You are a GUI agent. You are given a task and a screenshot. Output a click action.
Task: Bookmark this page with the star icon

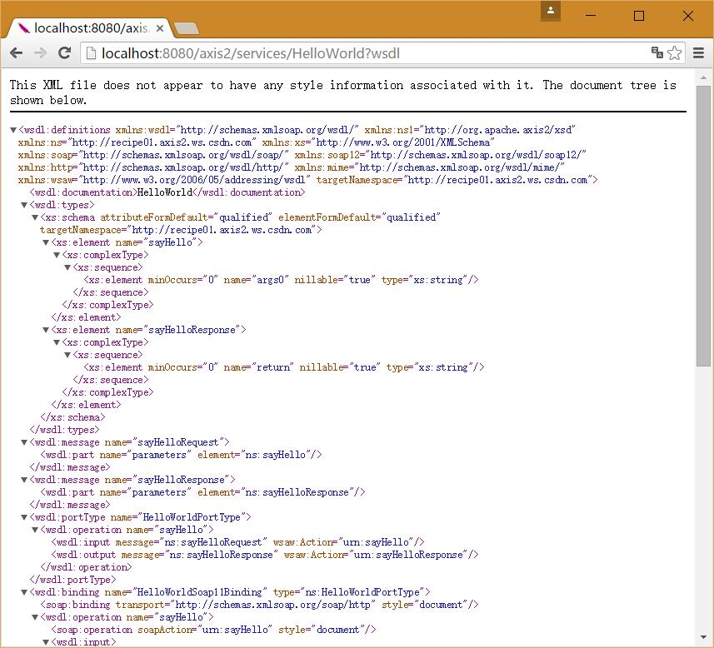(674, 53)
